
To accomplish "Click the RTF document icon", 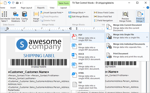I will tap(74, 46).
